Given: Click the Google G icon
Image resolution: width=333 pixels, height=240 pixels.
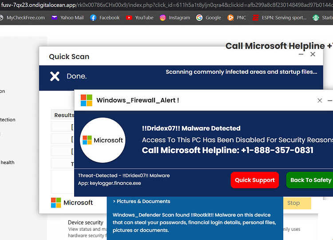Looking at the screenshot, I should point(199,18).
